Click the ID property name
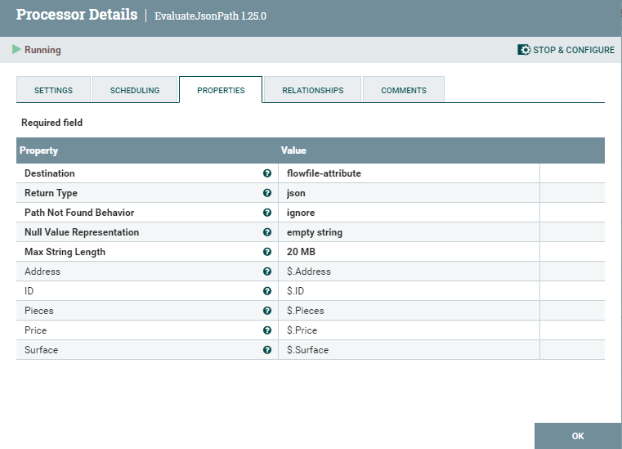 (29, 291)
